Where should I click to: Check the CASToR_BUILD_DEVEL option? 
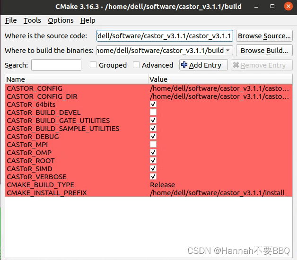(x=153, y=113)
